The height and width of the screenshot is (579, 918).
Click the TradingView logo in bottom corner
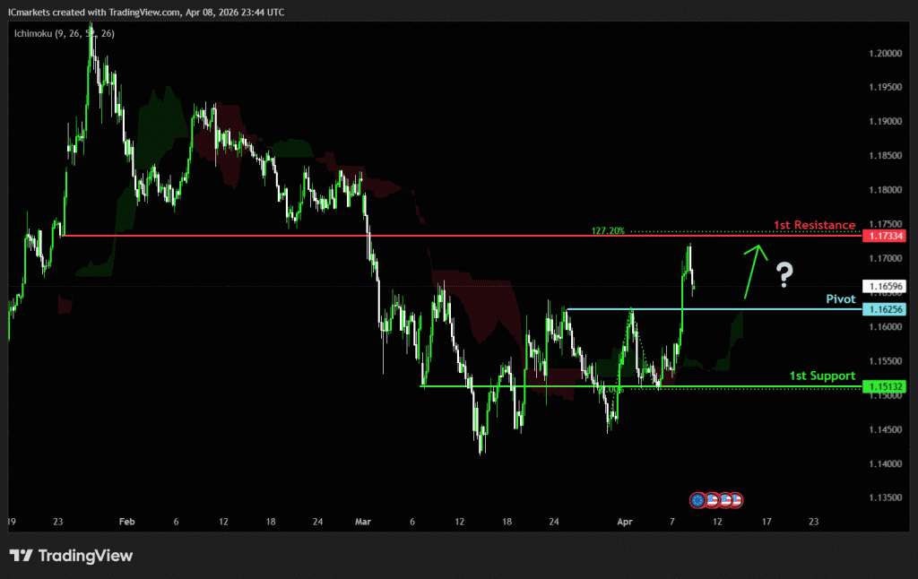(x=71, y=556)
